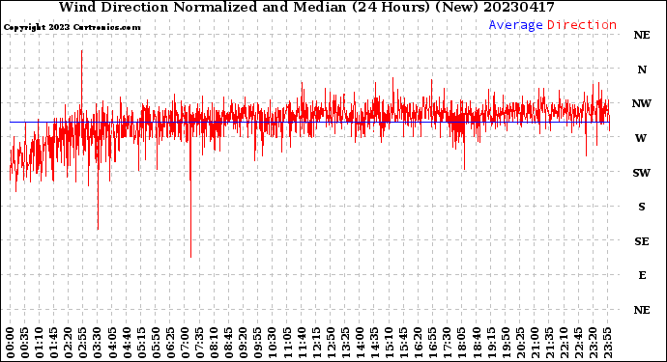Image resolution: width=667 pixels, height=362 pixels.
Task: Click the 03:30 time axis label
Action: coord(98,343)
